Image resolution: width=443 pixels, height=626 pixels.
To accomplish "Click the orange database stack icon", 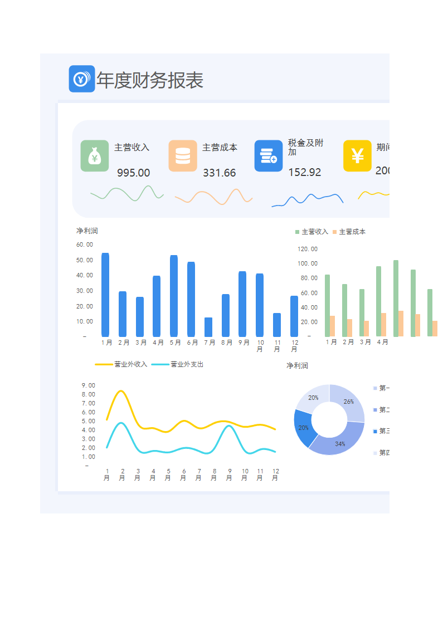I will point(183,156).
